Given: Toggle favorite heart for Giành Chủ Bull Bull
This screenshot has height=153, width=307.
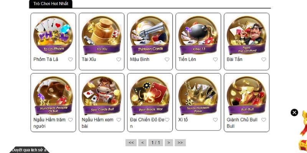Looking at the screenshot, I should [264, 120].
